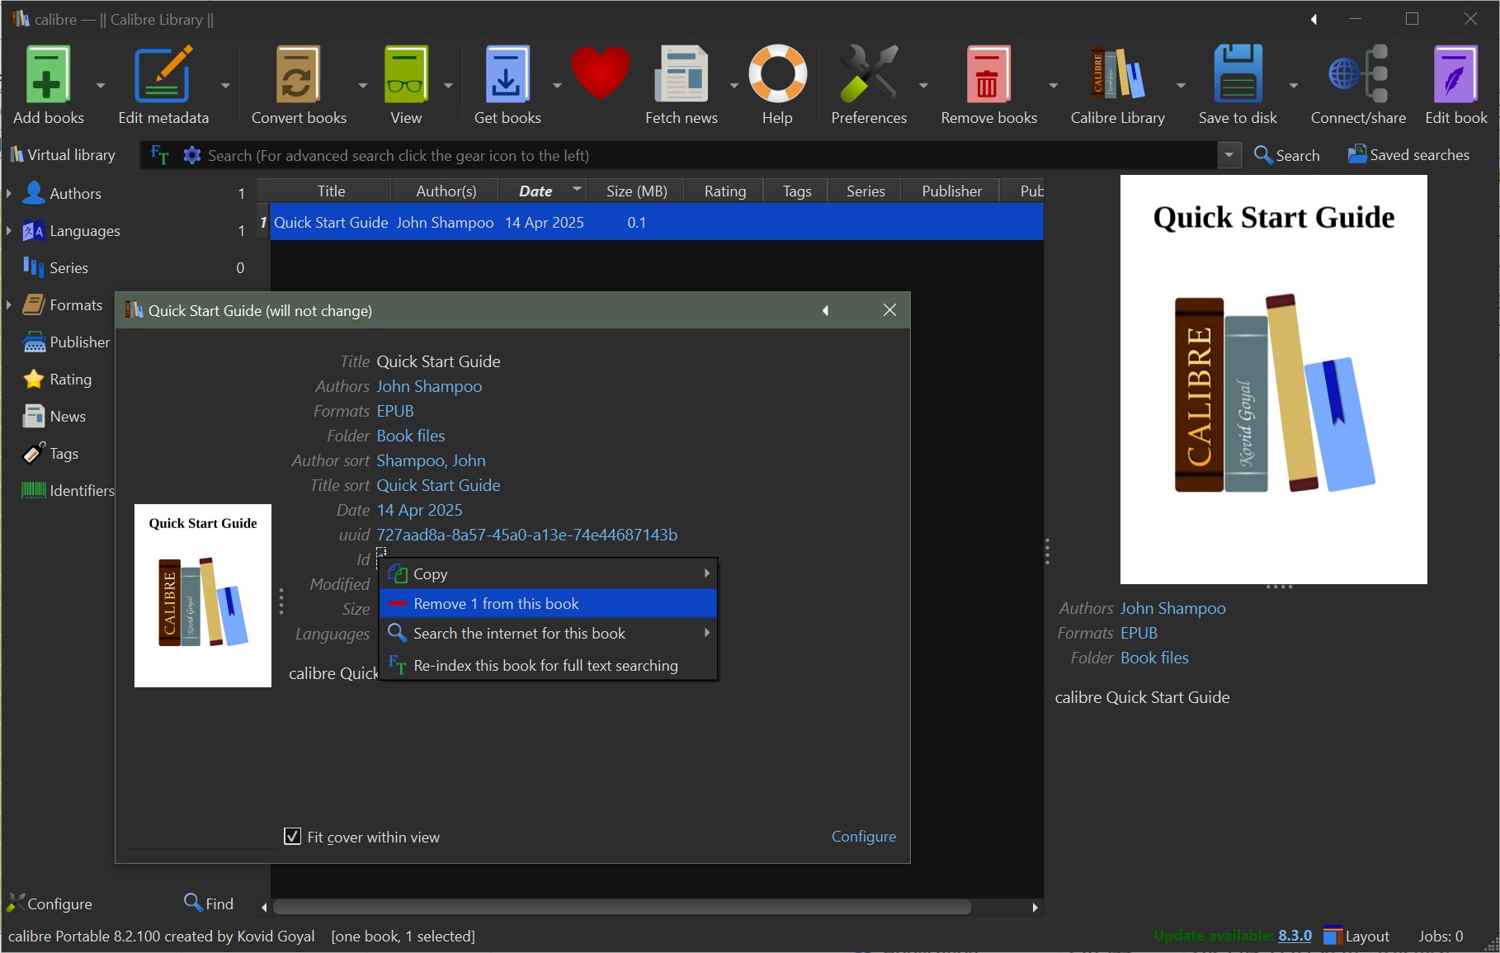Click the Add books icon
Image resolution: width=1500 pixels, height=953 pixels.
(x=48, y=76)
